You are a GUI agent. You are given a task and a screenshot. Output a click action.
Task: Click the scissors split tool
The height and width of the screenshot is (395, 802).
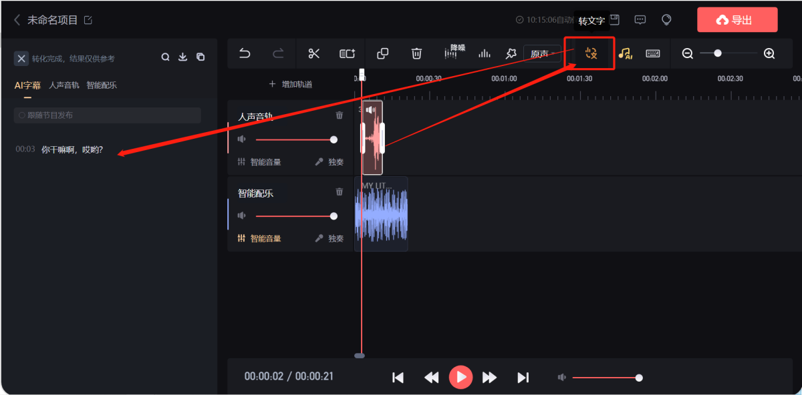[314, 54]
